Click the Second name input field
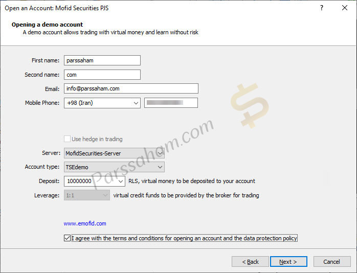357x273 pixels. pyautogui.click(x=102, y=75)
